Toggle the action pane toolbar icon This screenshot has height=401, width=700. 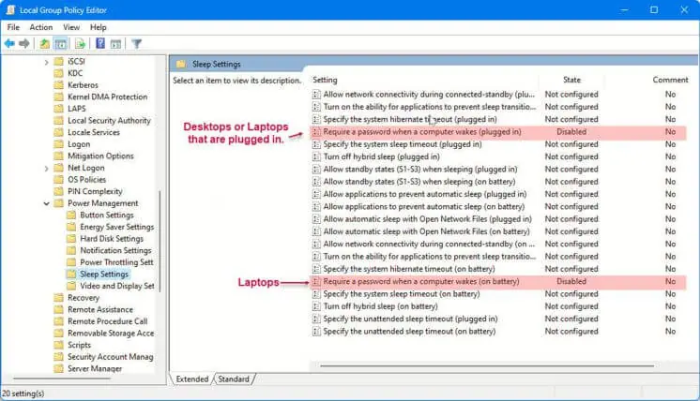point(115,44)
